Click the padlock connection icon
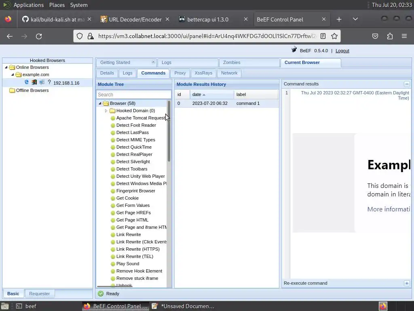Screen dimensions: 414x311 pos(91,36)
